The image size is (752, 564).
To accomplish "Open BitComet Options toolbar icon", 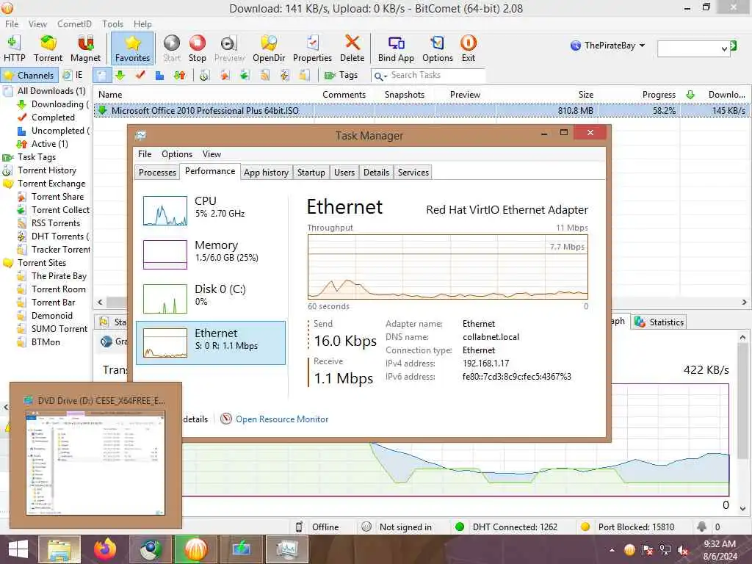I will (x=438, y=48).
